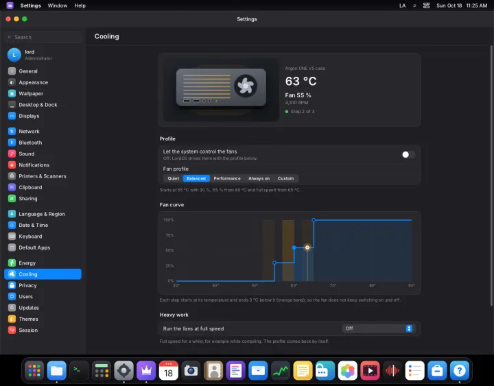Select Notifications in the sidebar
The image size is (494, 386).
(x=43, y=165)
